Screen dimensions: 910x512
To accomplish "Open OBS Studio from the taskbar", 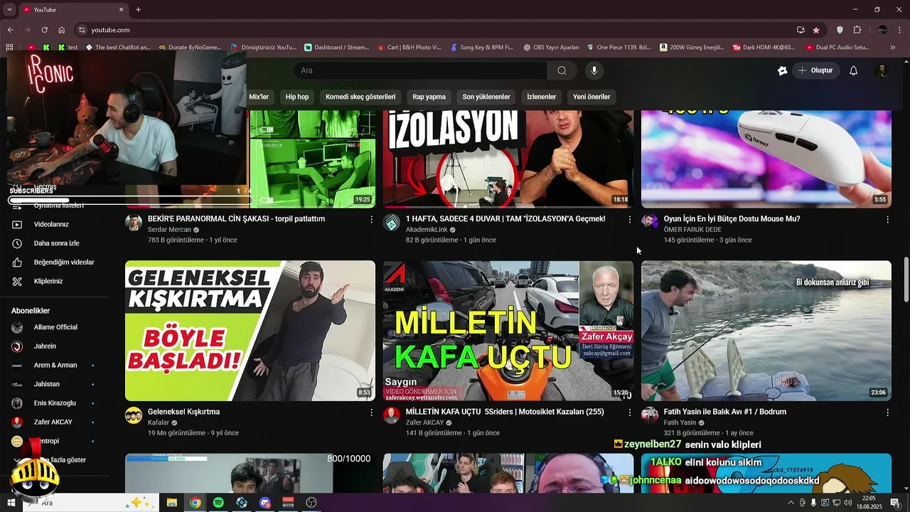I will pos(311,503).
